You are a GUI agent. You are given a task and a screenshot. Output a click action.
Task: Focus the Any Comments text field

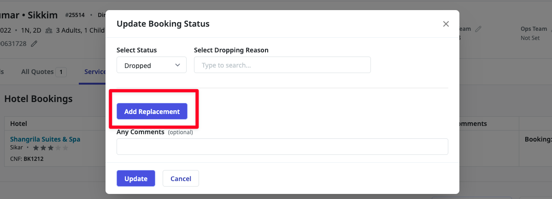282,147
